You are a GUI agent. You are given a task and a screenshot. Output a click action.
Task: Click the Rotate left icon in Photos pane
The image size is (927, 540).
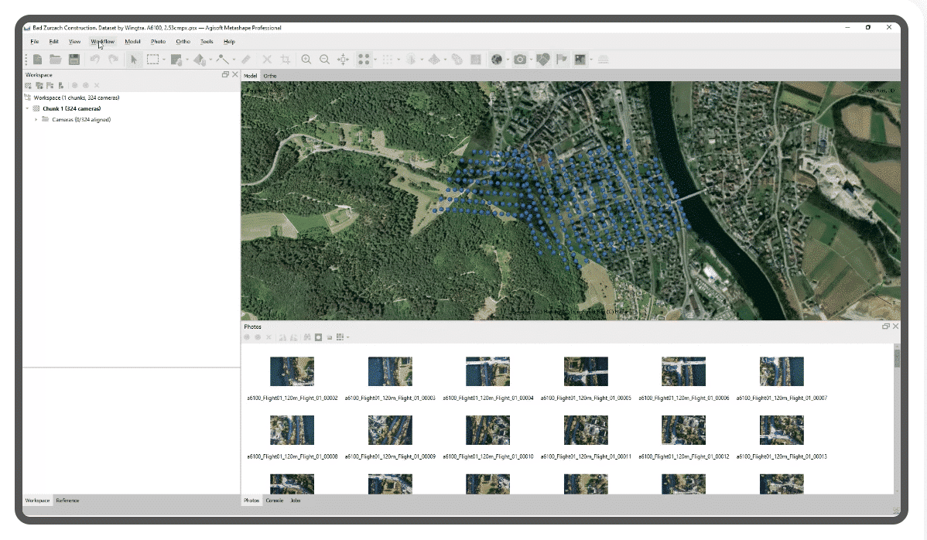[282, 337]
